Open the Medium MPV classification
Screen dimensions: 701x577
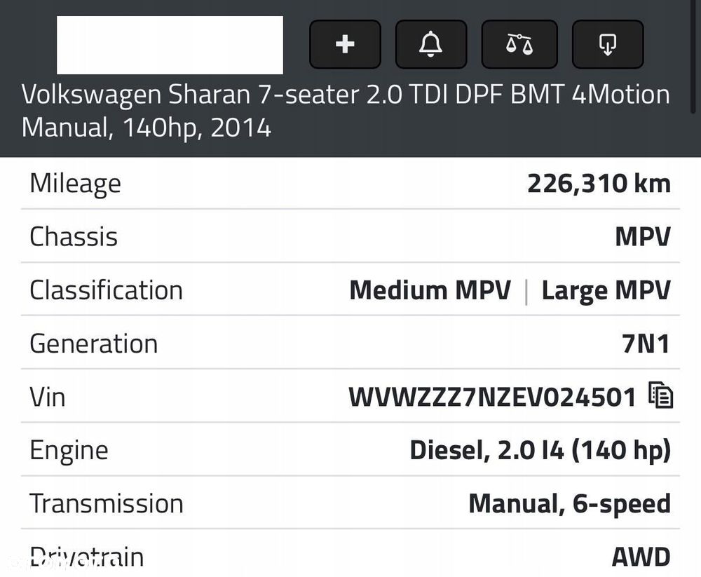tap(430, 290)
